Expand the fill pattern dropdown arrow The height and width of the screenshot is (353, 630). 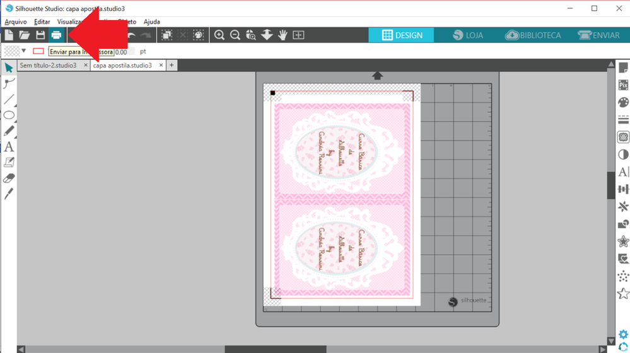(x=24, y=51)
